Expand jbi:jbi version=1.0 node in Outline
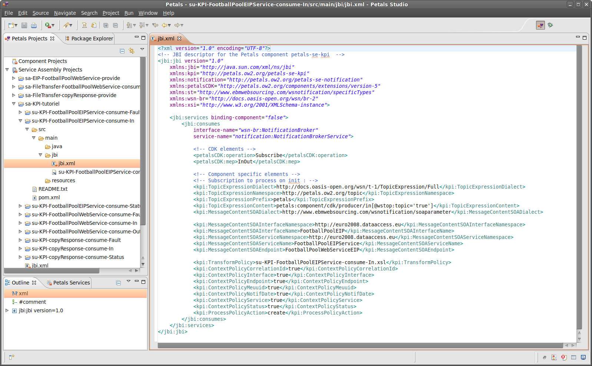Screen dimensions: 592x366 pos(7,310)
